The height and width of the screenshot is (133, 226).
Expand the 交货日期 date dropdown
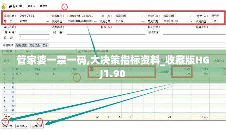coord(191,21)
